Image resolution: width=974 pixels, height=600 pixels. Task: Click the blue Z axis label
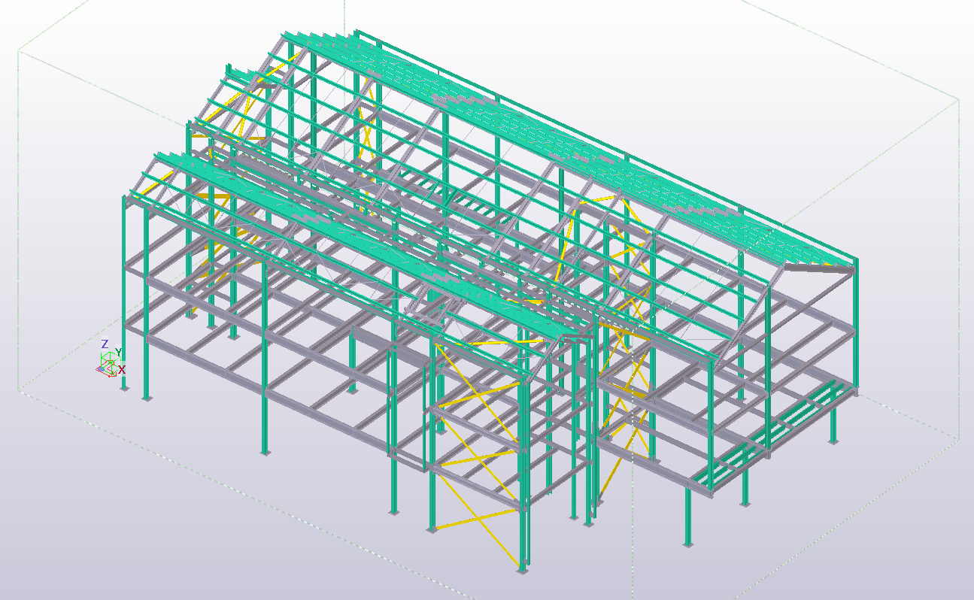pos(105,344)
